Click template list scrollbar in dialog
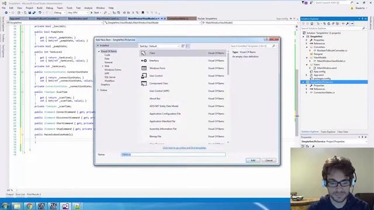The height and width of the screenshot is (210, 374). point(228,64)
